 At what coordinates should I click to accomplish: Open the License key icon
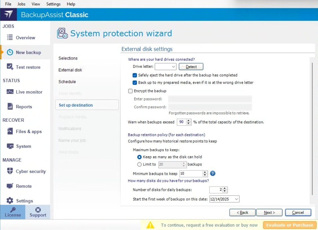click(13, 210)
